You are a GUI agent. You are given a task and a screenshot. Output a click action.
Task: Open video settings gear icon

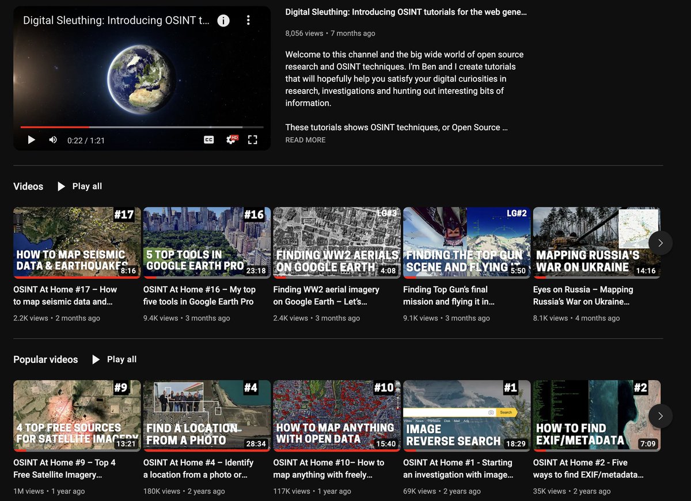(231, 140)
